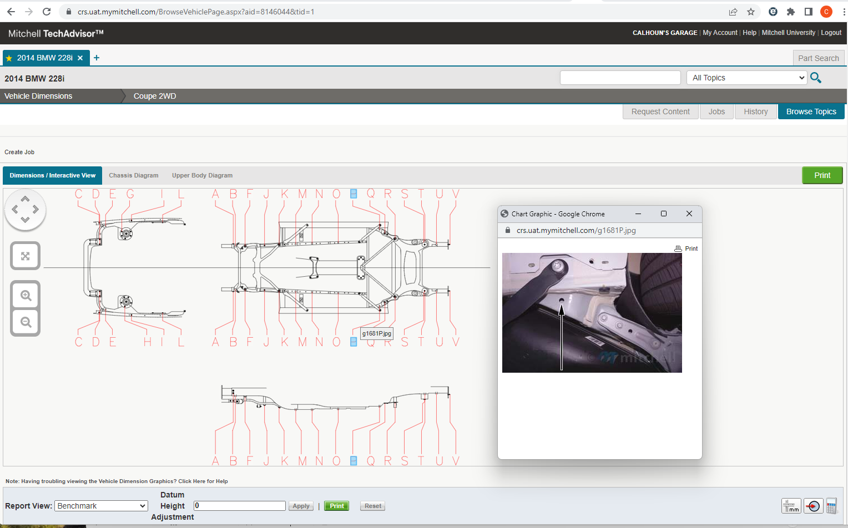Click the fit-to-screen expand arrows icon
Viewport: 848px width, 528px height.
click(25, 256)
